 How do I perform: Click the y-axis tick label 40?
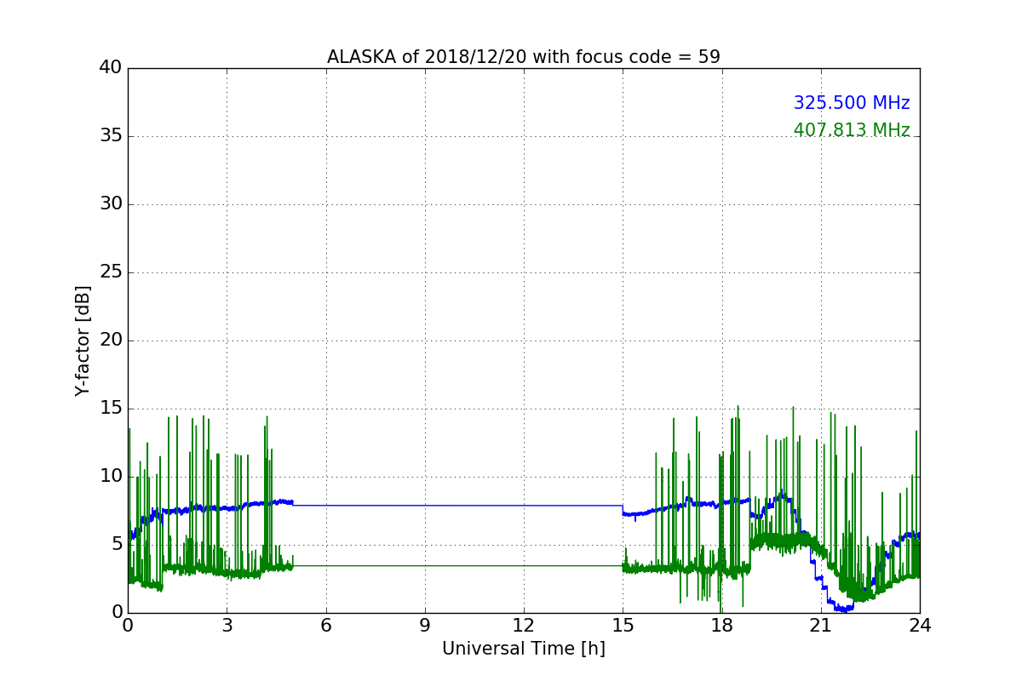tap(111, 68)
